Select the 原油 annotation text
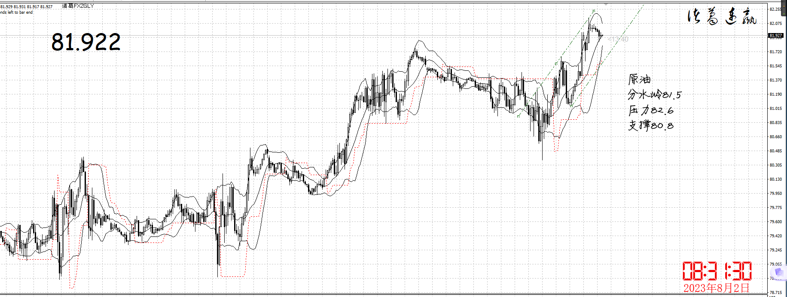This screenshot has width=787, height=297. click(639, 79)
